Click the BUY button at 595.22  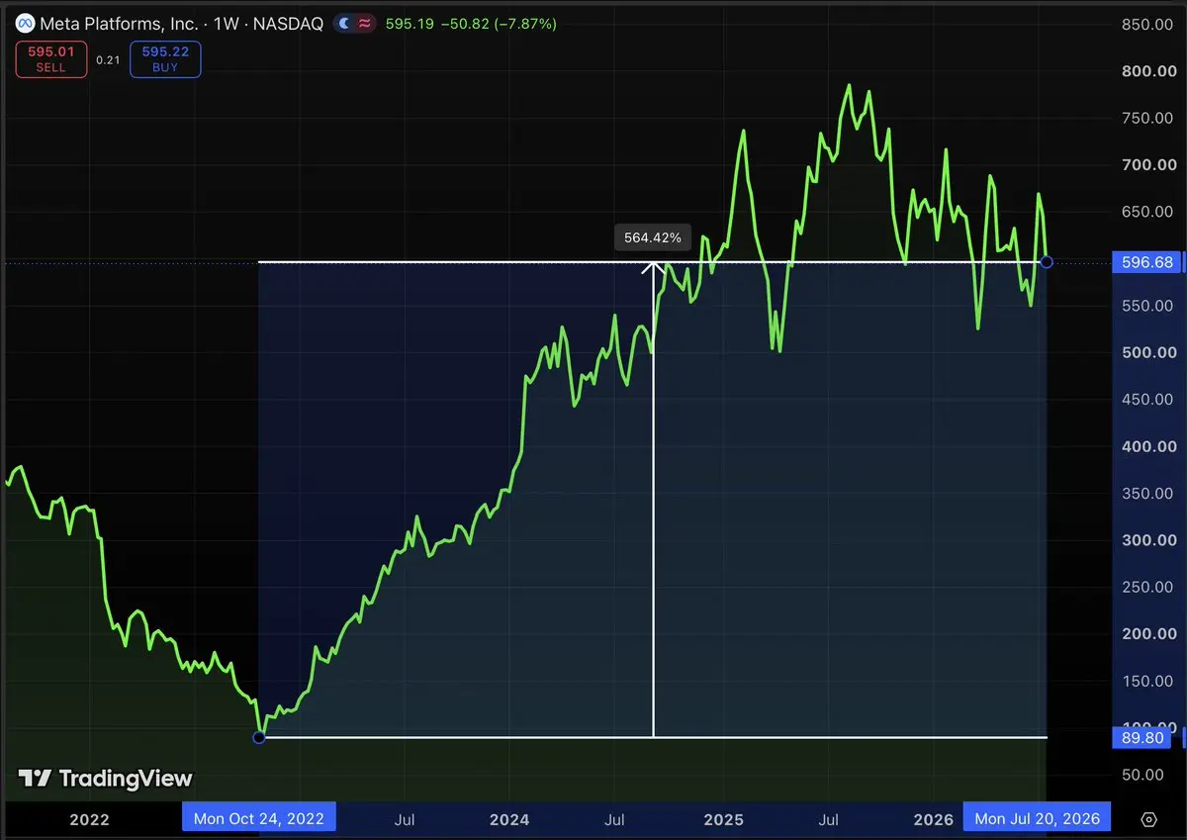click(165, 59)
